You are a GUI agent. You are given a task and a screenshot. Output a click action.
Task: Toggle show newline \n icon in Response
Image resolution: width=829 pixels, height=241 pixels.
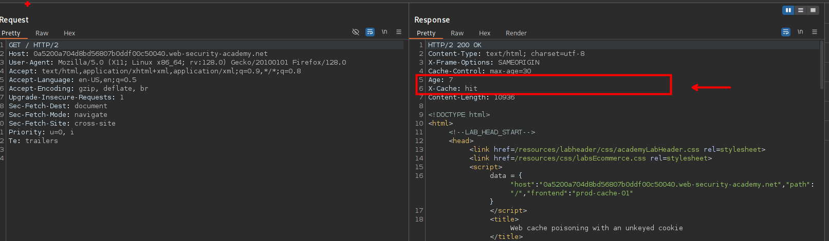(800, 32)
